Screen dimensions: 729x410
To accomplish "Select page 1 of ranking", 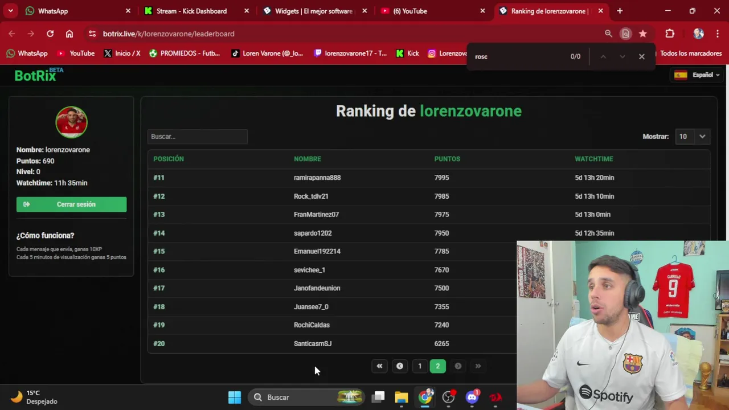I will pos(420,366).
